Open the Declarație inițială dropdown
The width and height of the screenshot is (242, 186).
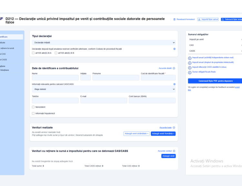point(104,43)
